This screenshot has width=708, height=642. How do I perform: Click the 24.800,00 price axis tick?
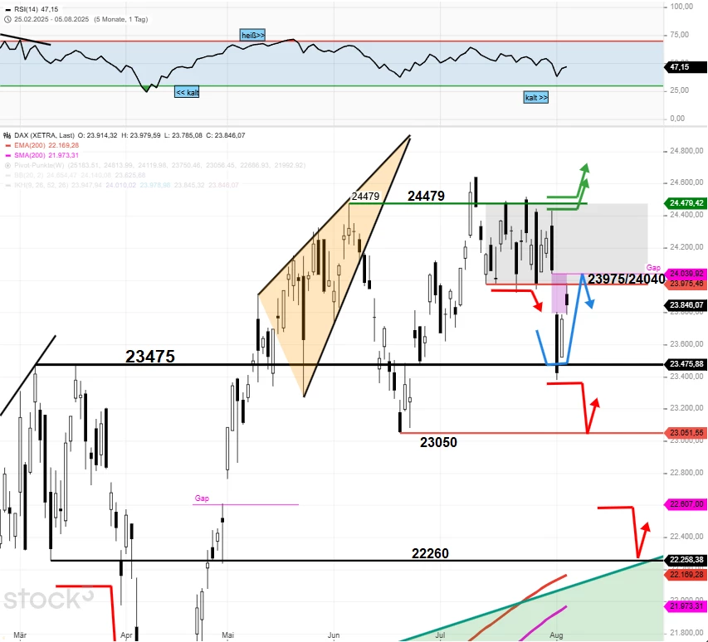(x=686, y=151)
